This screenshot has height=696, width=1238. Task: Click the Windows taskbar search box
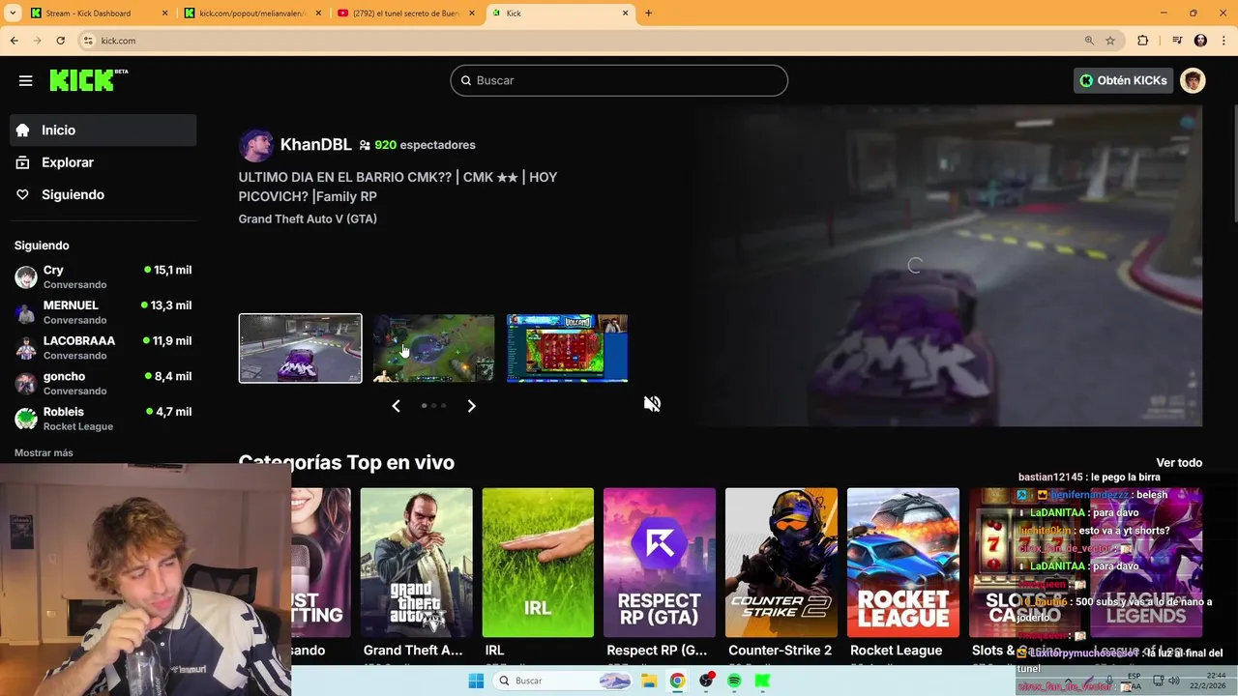564,681
